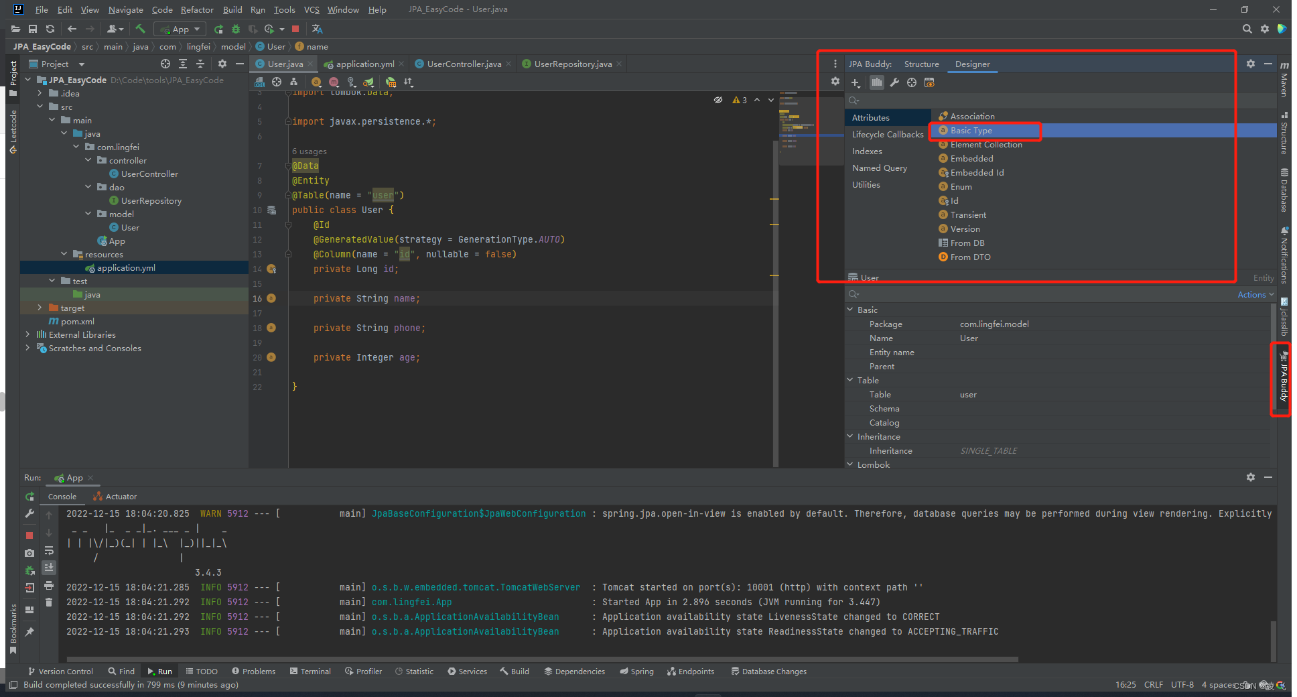Toggle the reader mode eye icon in editor
This screenshot has width=1297, height=697.
(718, 100)
